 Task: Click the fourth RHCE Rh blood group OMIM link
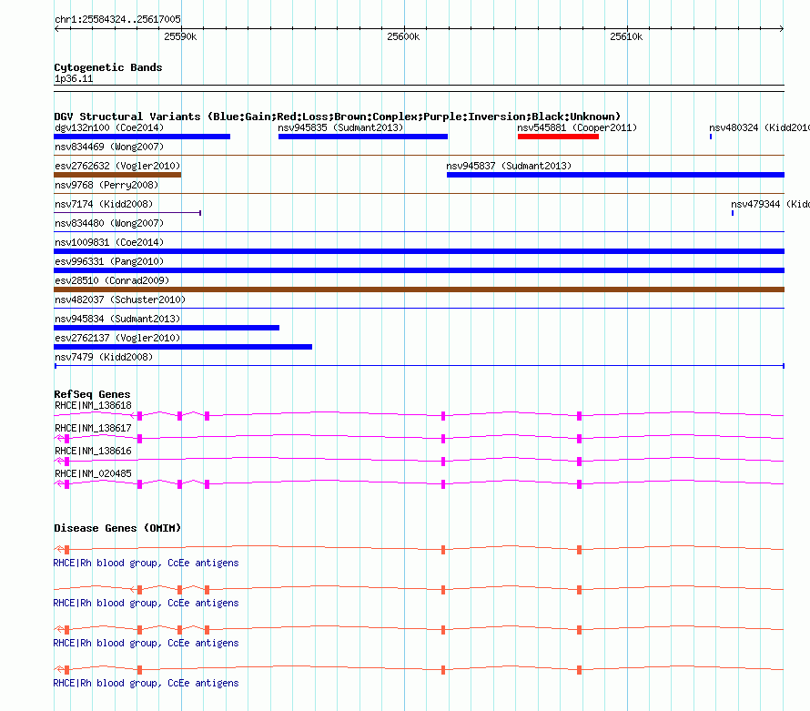(x=147, y=683)
